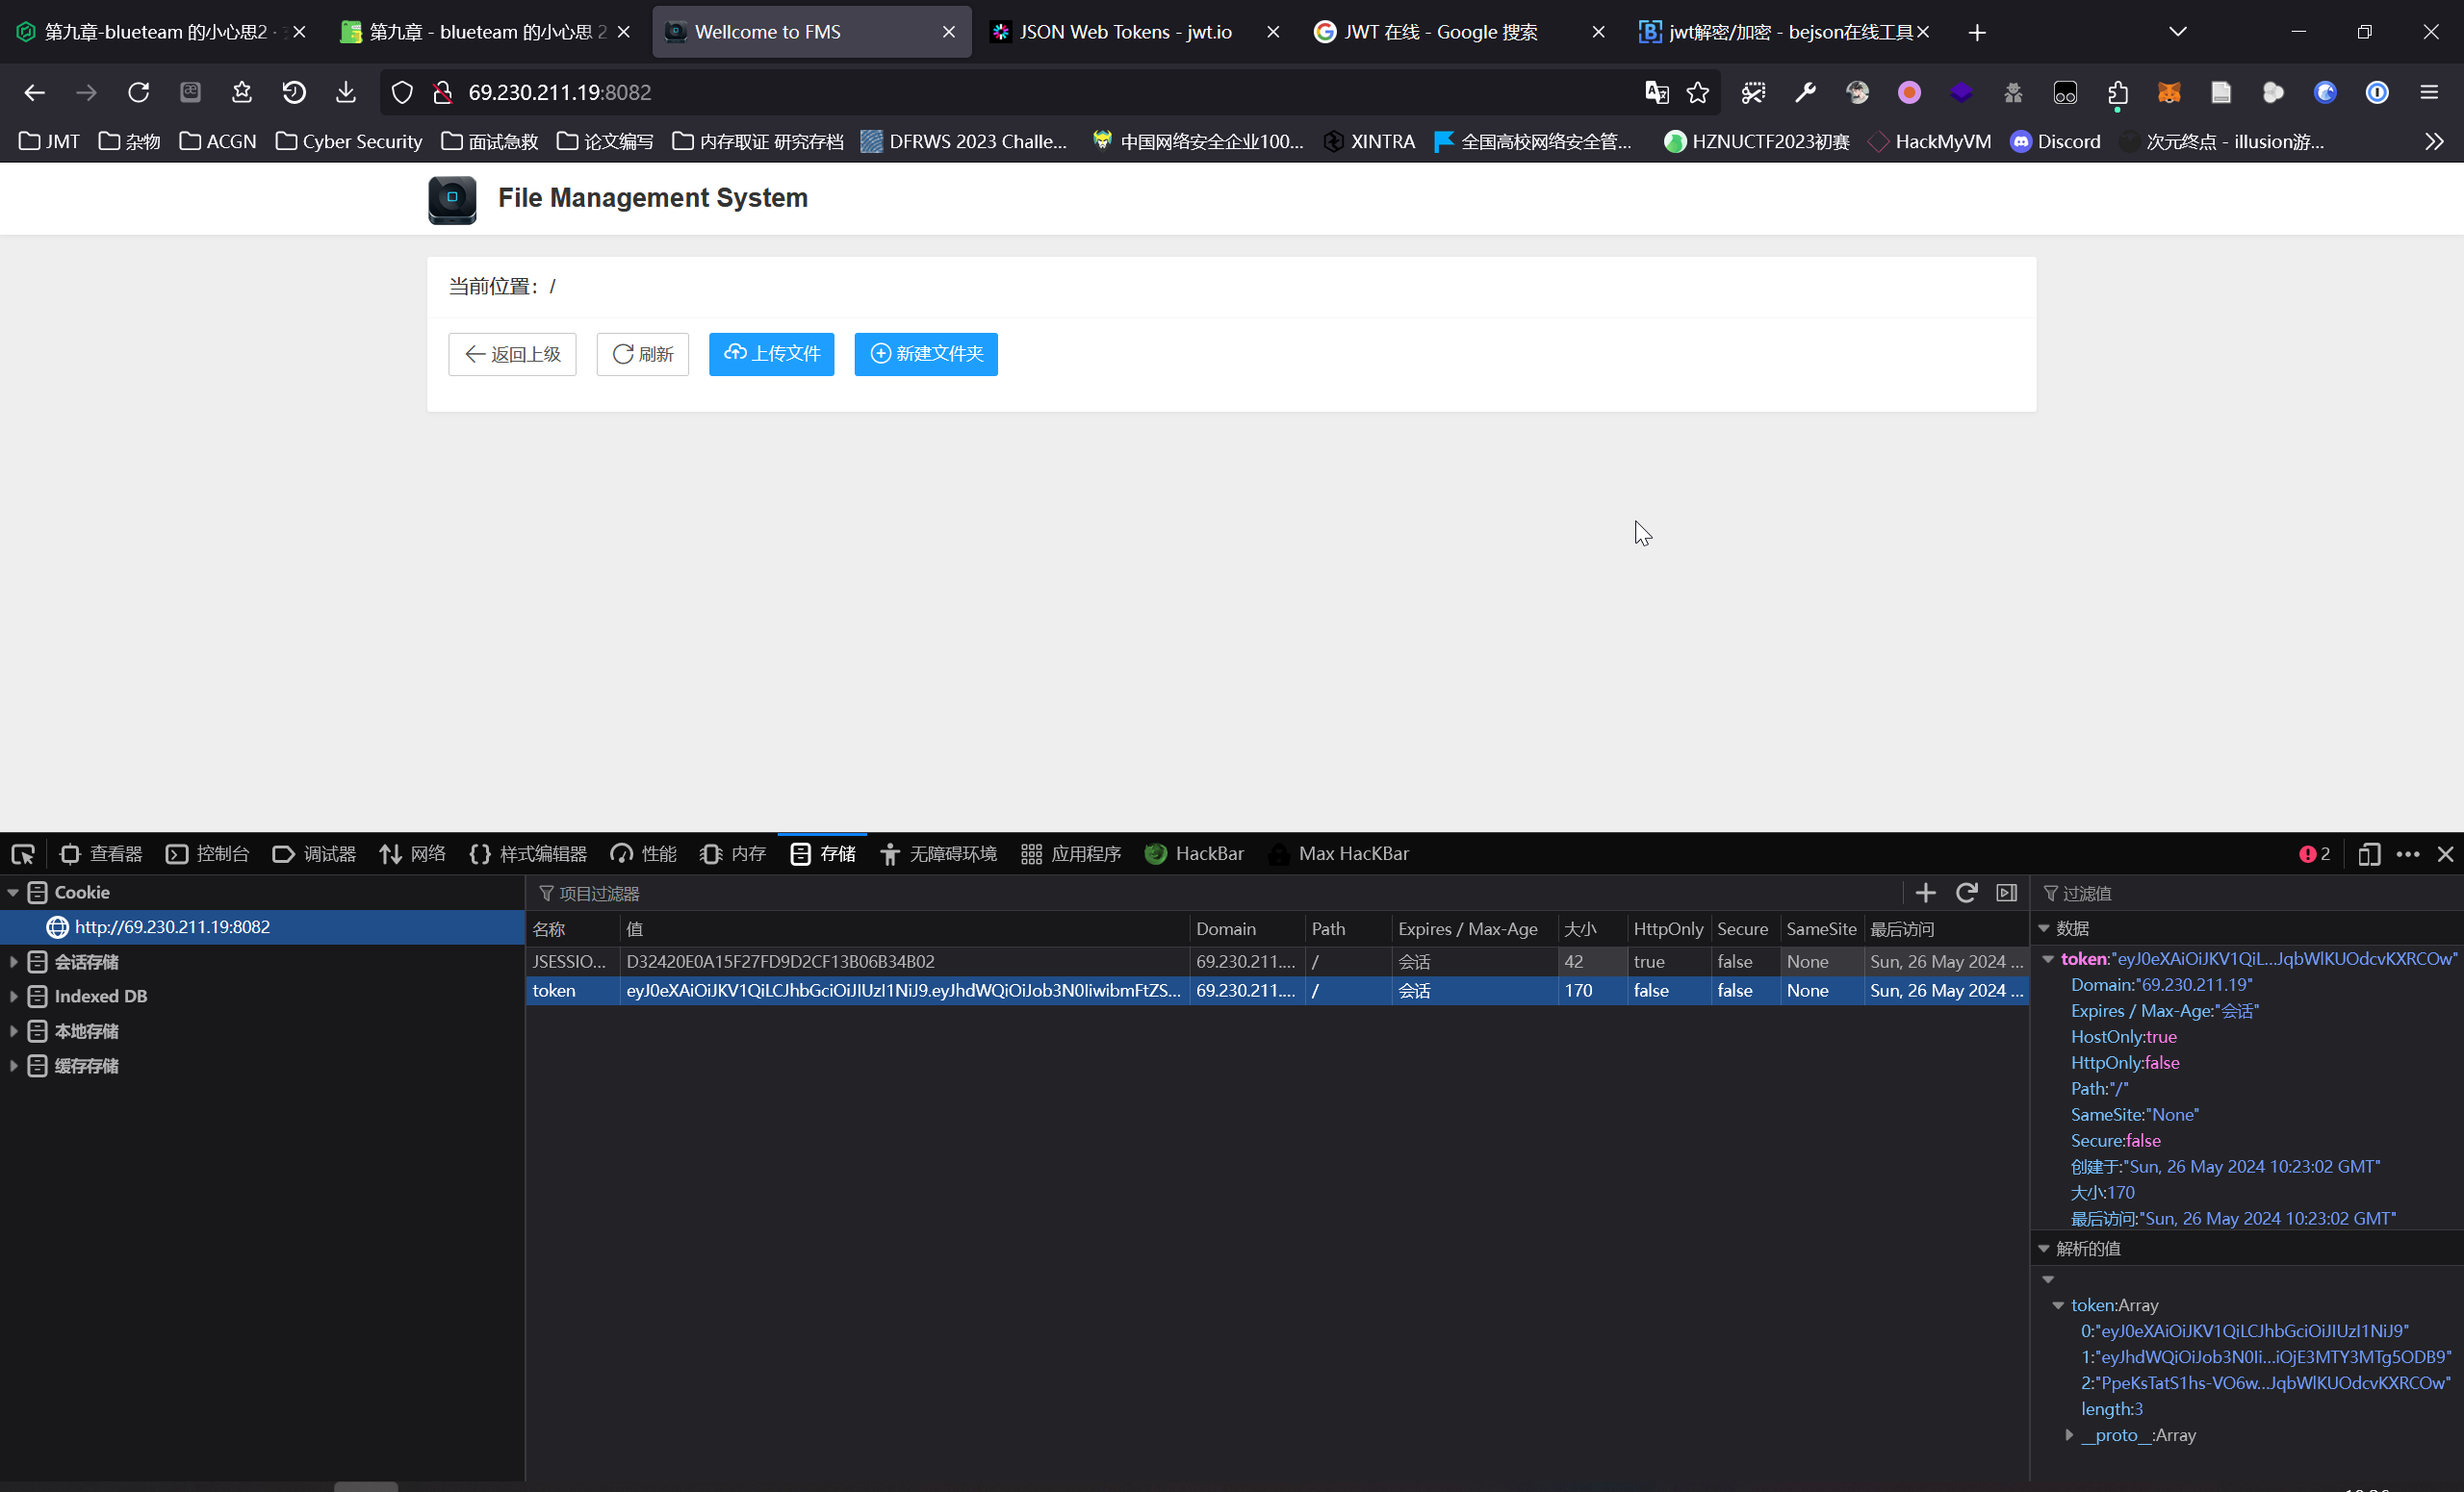Open the HackBar devtools tab
This screenshot has height=1492, width=2464.
[1194, 854]
